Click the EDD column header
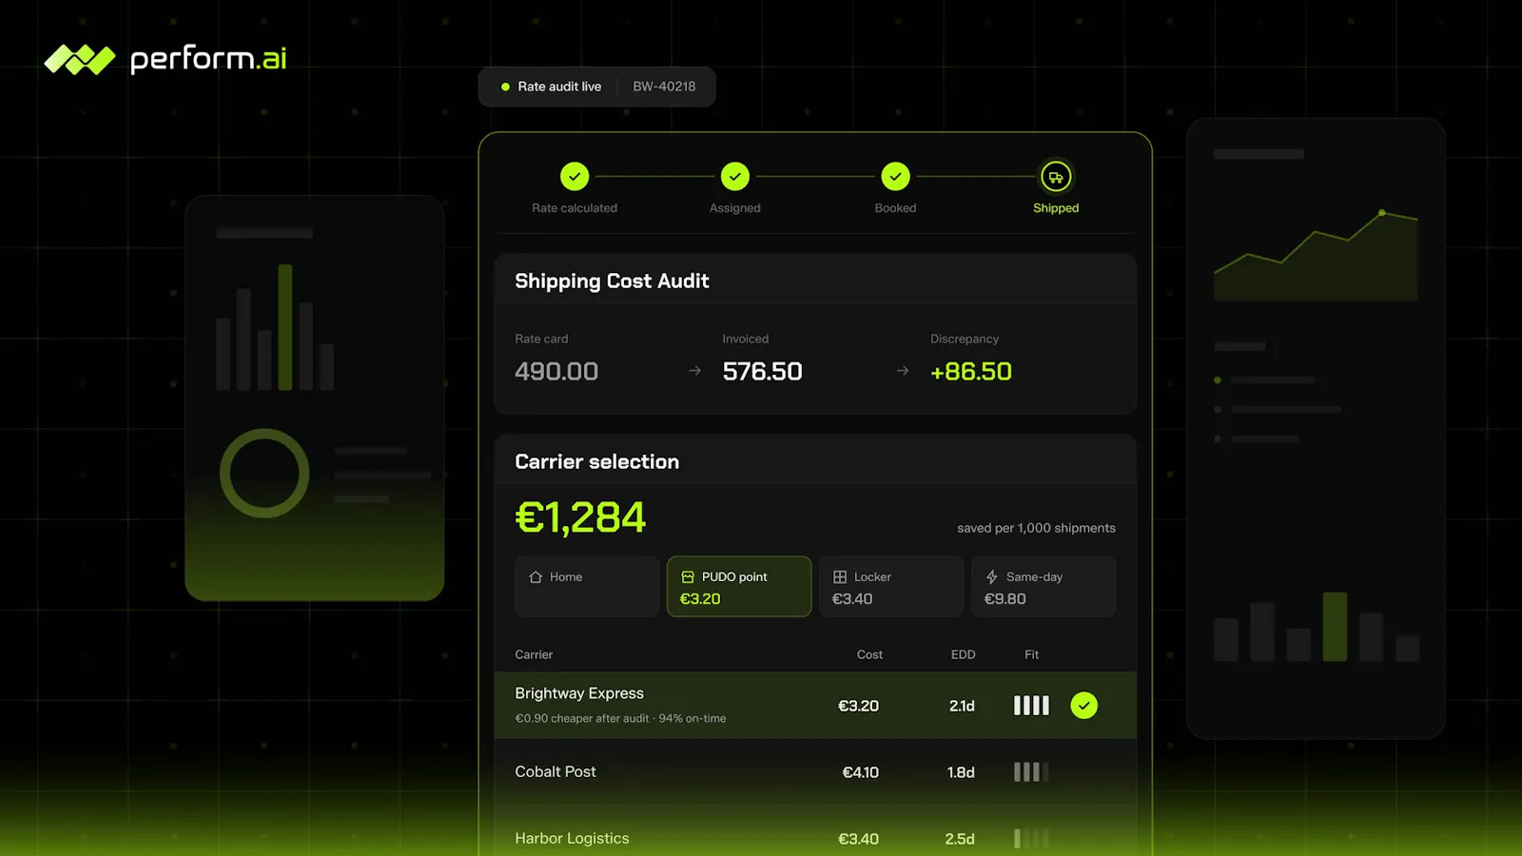This screenshot has width=1522, height=856. pos(963,654)
